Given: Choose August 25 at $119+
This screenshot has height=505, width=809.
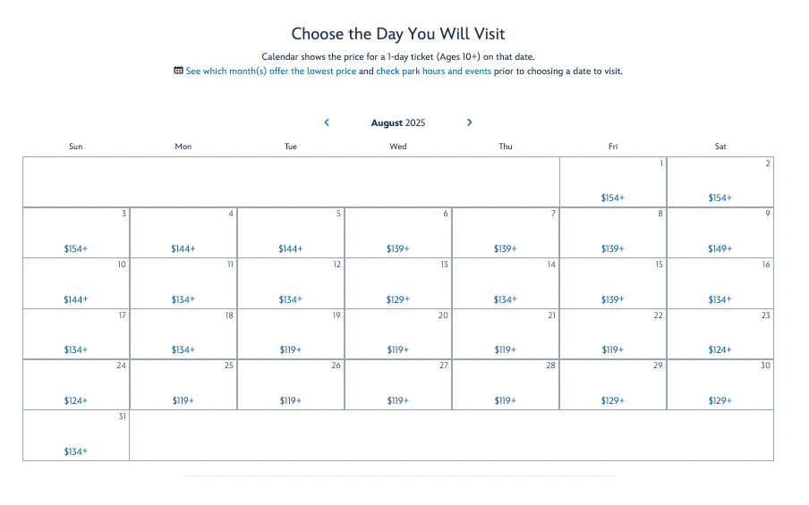Looking at the screenshot, I should point(183,385).
